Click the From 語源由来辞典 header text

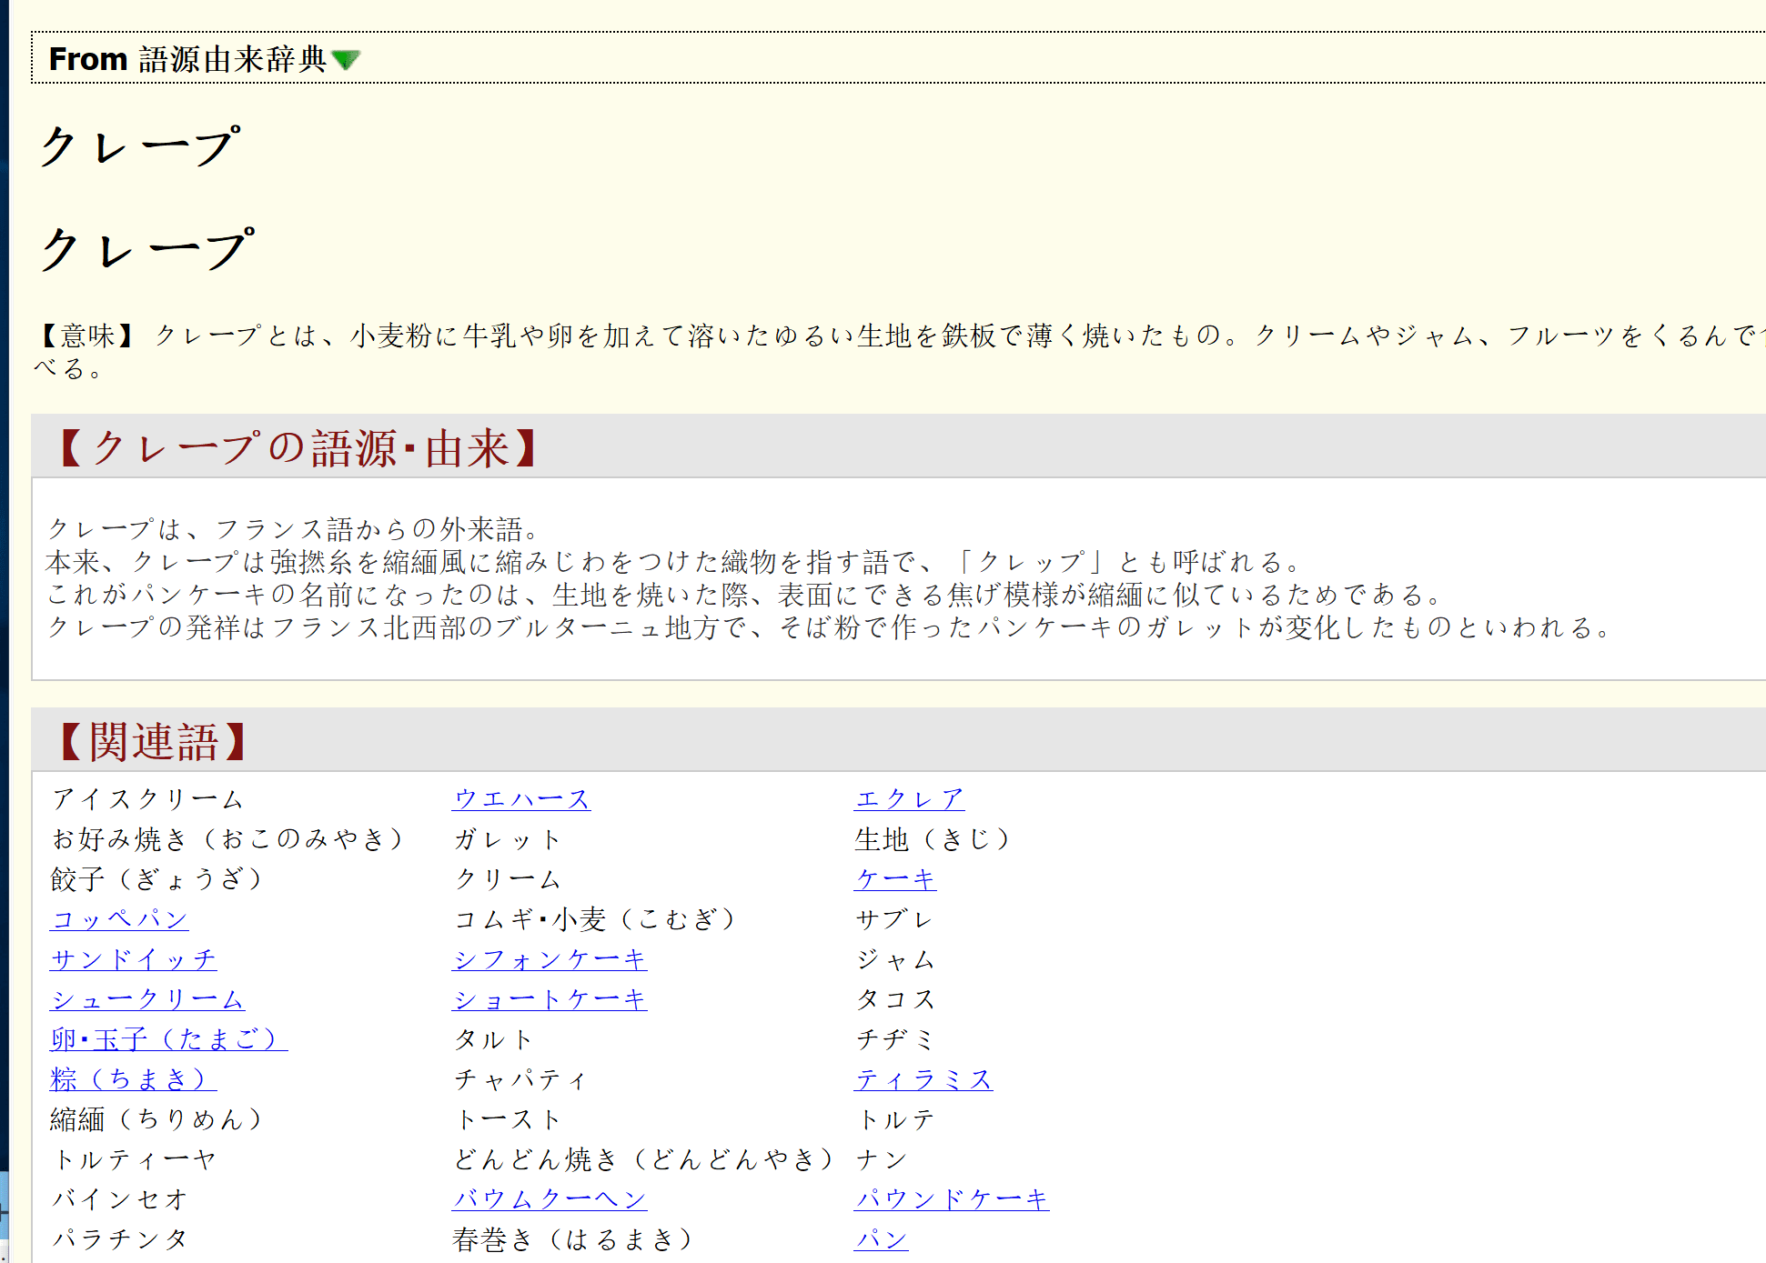click(187, 59)
